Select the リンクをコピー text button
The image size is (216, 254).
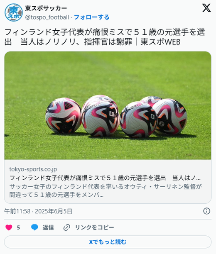pyautogui.click(x=95, y=227)
